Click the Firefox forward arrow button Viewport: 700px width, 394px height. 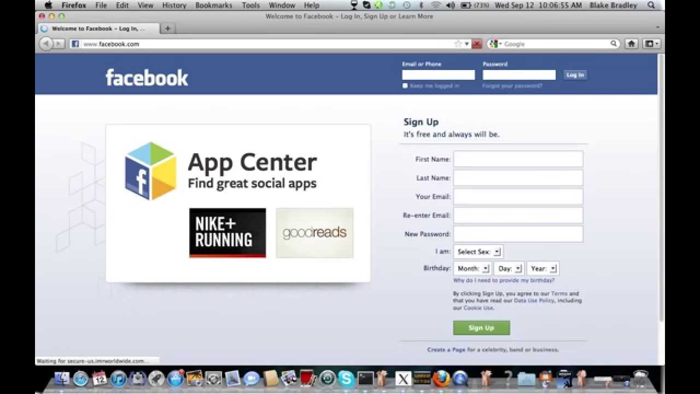point(59,44)
